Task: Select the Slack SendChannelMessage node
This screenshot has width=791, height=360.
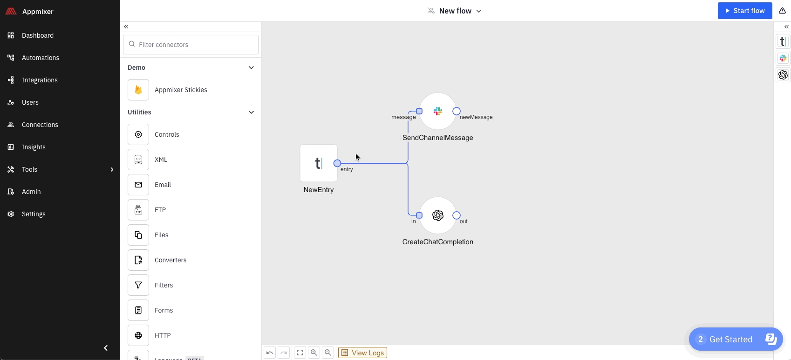Action: tap(437, 112)
